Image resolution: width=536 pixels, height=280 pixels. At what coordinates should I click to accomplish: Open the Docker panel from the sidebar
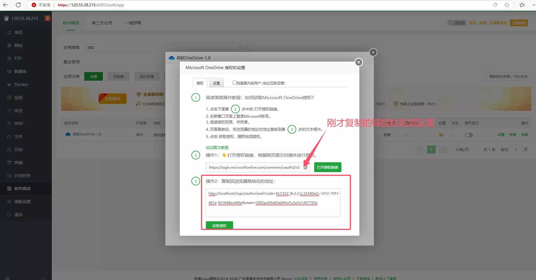tap(21, 84)
